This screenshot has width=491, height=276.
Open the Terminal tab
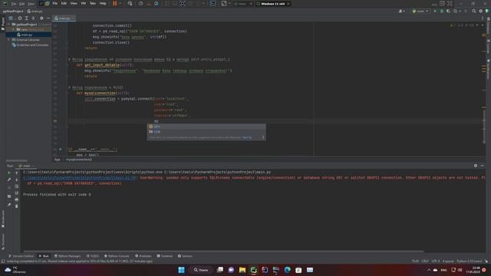coord(164,256)
